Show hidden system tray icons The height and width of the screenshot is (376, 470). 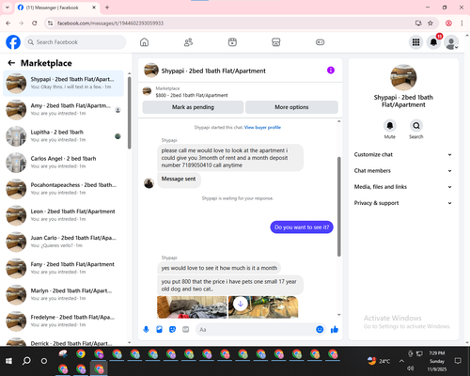401,361
